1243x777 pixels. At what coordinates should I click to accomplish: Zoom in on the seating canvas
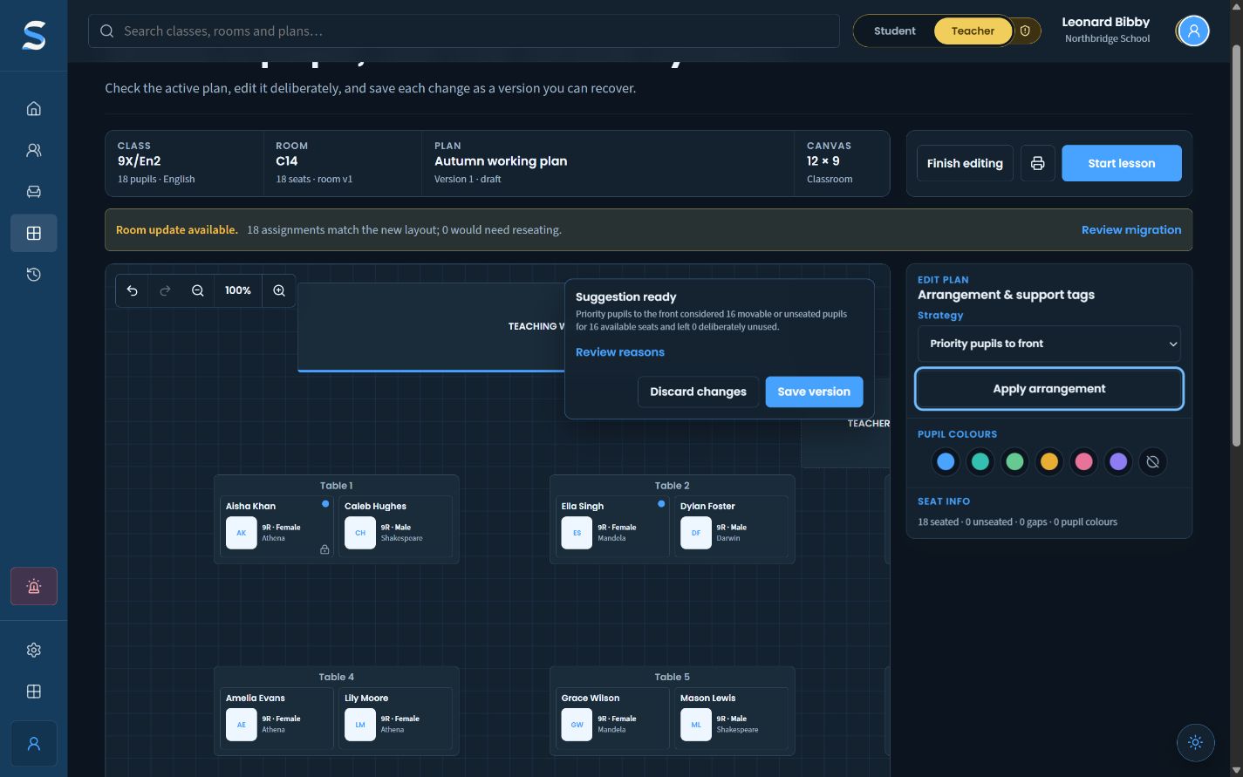coord(279,290)
